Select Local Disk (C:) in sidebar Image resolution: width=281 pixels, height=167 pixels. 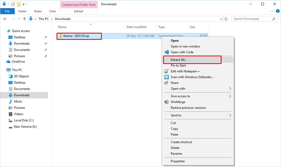click(x=24, y=120)
